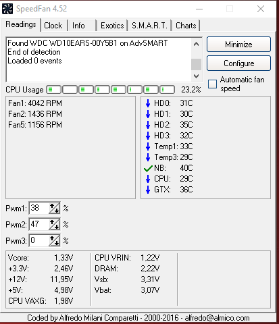Click the log scrollbar down arrow

coord(196,76)
